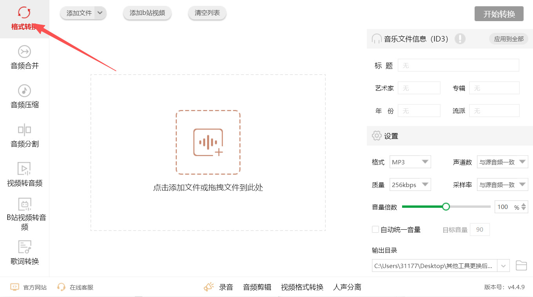Click the 艺术家 input field

pyautogui.click(x=419, y=88)
